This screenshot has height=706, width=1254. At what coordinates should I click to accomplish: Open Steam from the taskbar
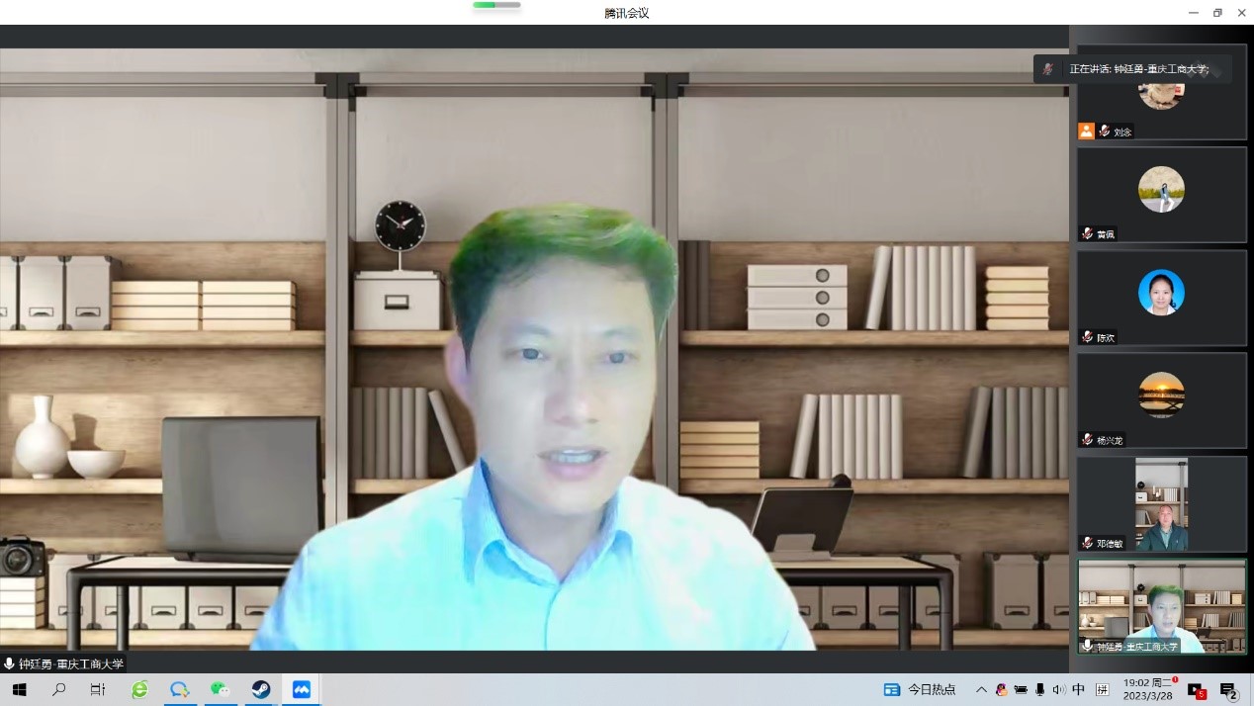point(260,690)
